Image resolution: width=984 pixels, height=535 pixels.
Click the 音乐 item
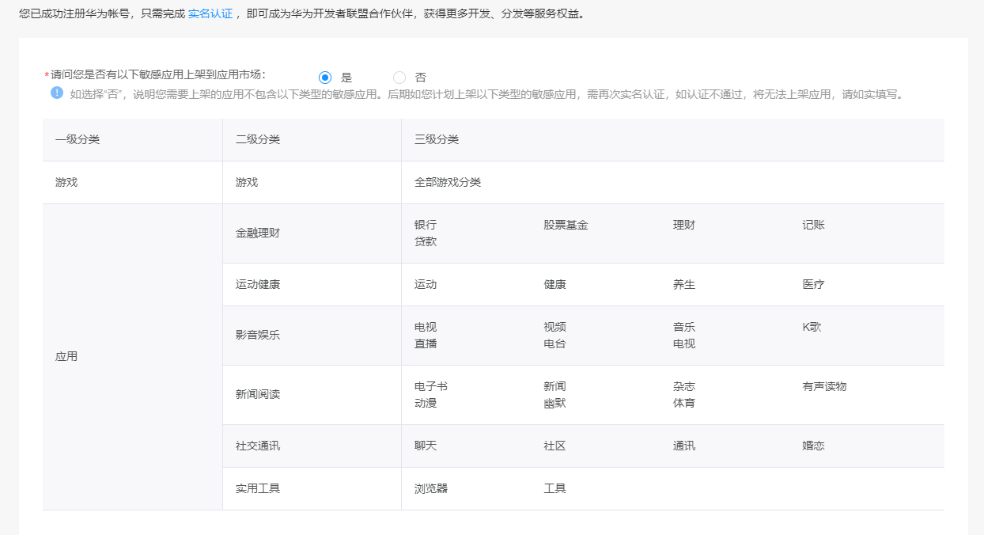click(x=684, y=327)
